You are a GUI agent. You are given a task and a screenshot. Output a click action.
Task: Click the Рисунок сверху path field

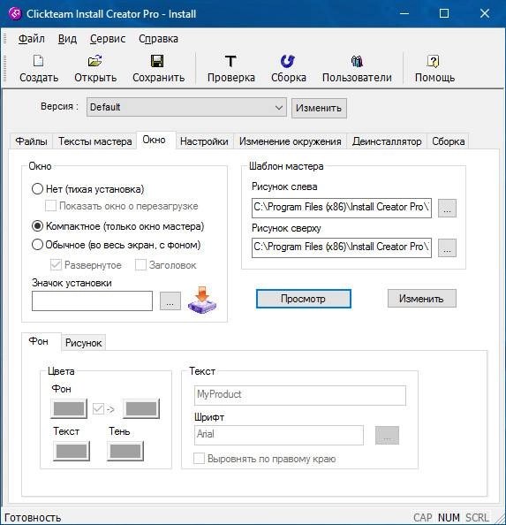click(342, 247)
